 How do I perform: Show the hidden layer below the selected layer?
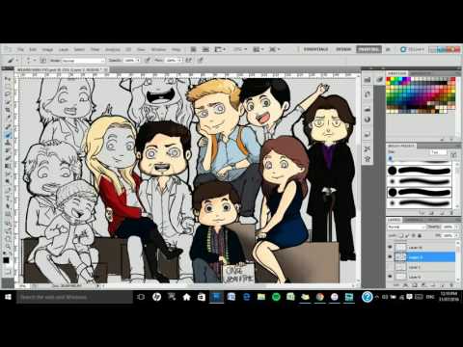pyautogui.click(x=391, y=267)
